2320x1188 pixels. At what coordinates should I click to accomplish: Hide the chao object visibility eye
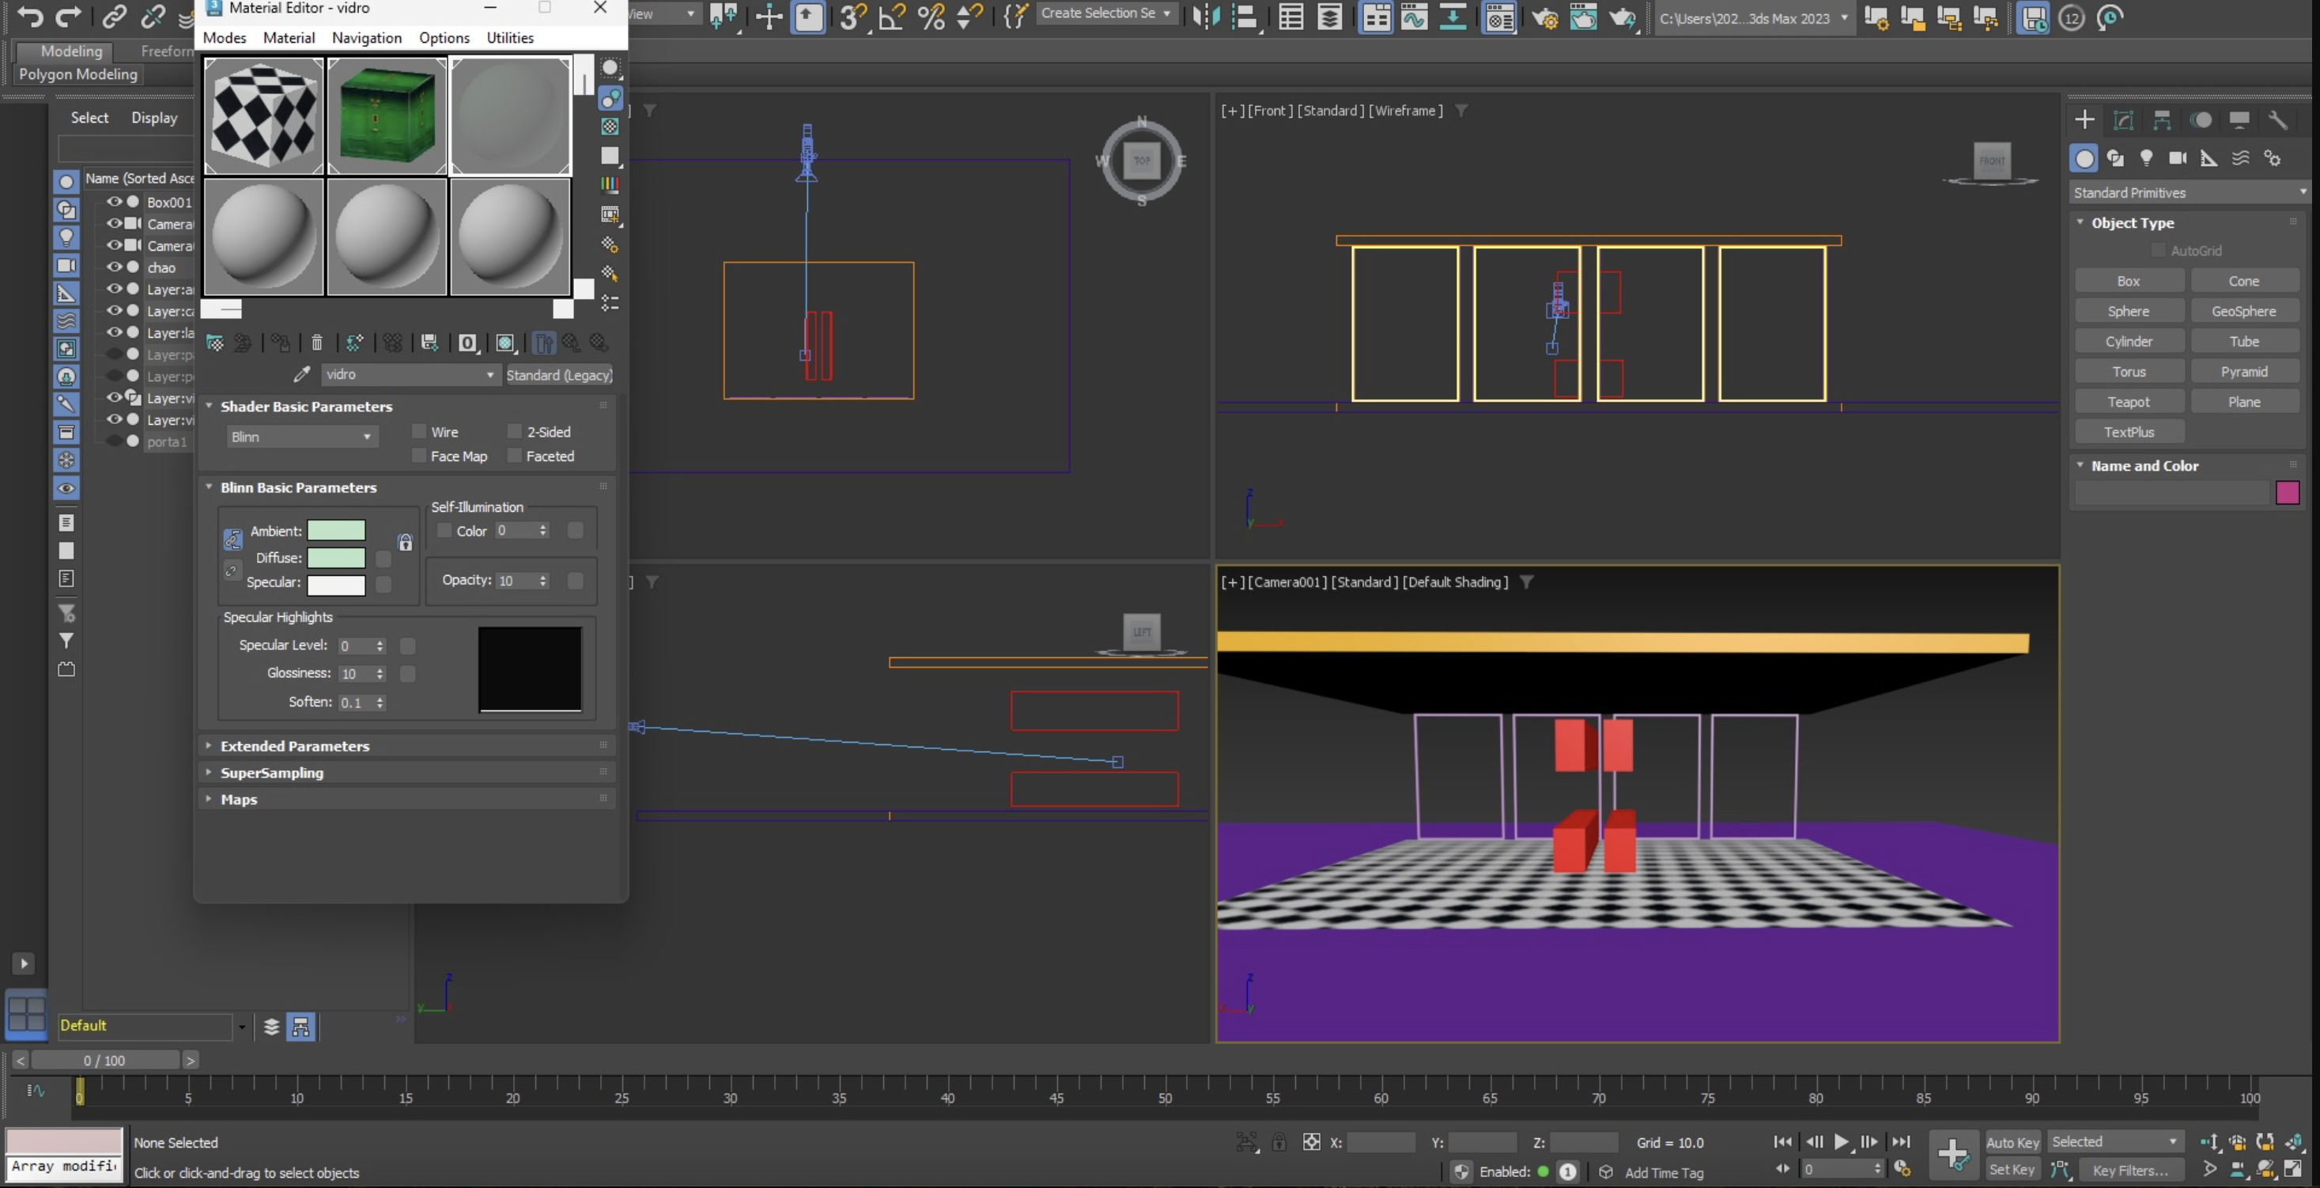[115, 267]
